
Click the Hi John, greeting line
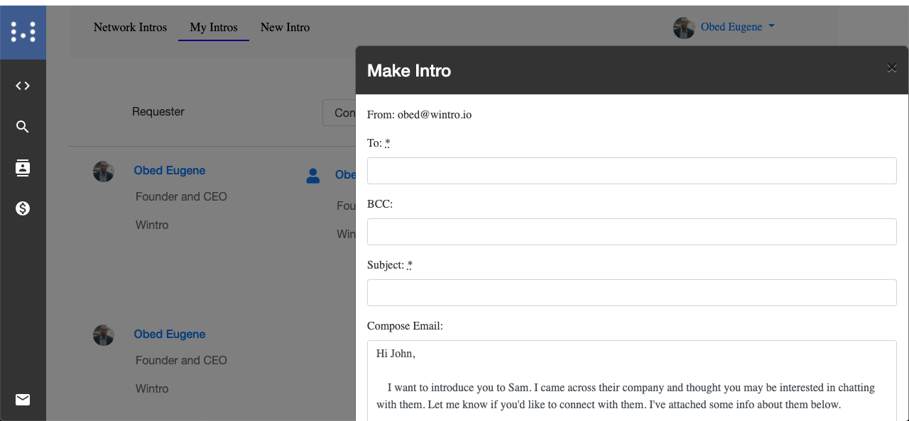[x=396, y=354]
